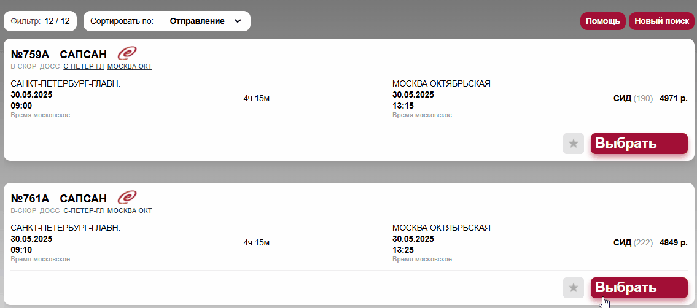Start a Новый поиск
Image resolution: width=697 pixels, height=308 pixels.
[661, 21]
